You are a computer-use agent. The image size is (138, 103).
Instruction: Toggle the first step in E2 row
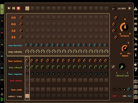tap(27, 37)
